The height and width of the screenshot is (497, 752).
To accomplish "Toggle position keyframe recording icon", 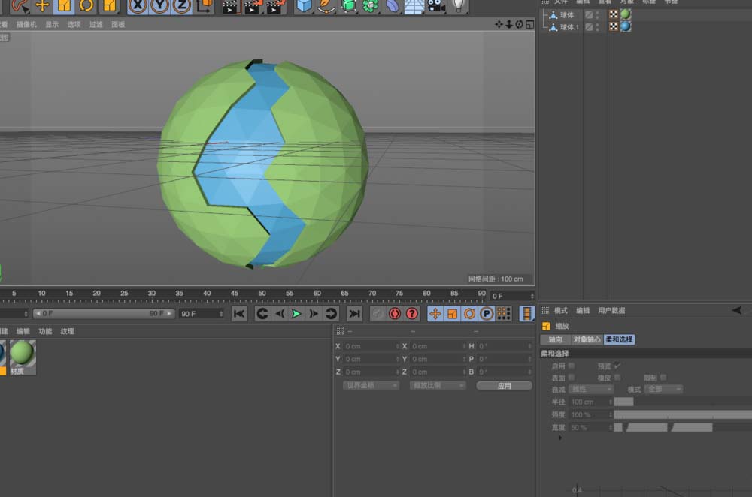I will coord(435,314).
